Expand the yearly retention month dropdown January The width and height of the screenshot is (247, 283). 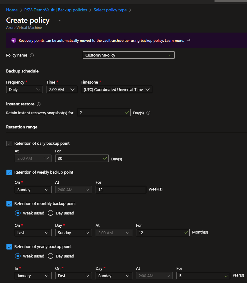[33, 276]
